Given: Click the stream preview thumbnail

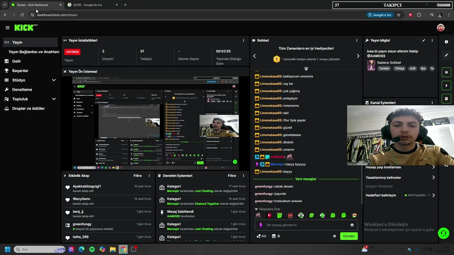Looking at the screenshot, I should coord(155,123).
